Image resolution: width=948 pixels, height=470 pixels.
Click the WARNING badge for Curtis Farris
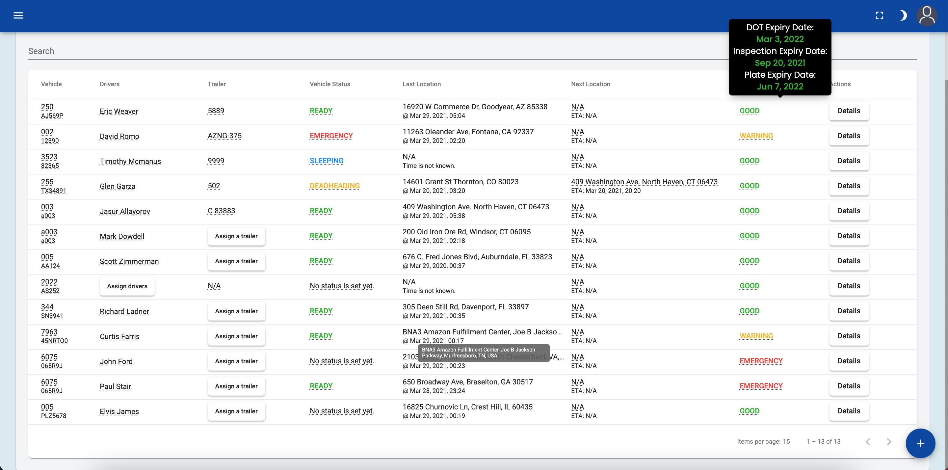coord(756,336)
